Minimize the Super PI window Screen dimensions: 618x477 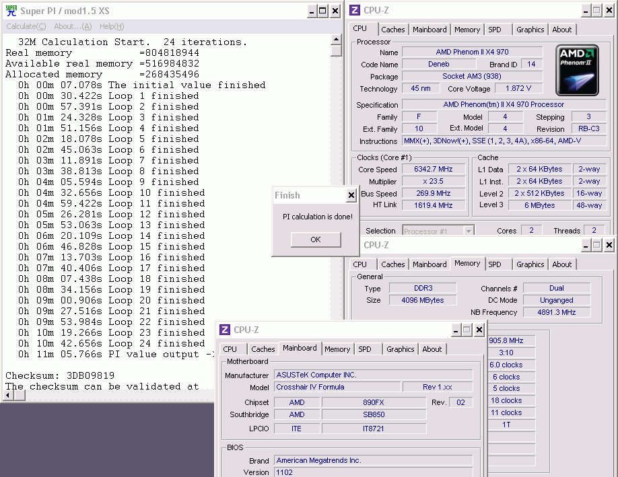coord(312,11)
